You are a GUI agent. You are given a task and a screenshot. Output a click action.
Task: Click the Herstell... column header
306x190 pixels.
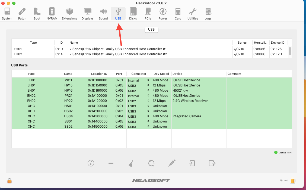pos(260,43)
